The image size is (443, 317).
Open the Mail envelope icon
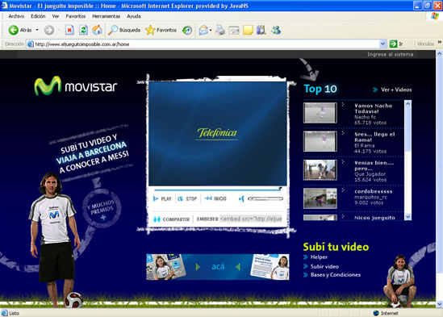[x=203, y=30]
